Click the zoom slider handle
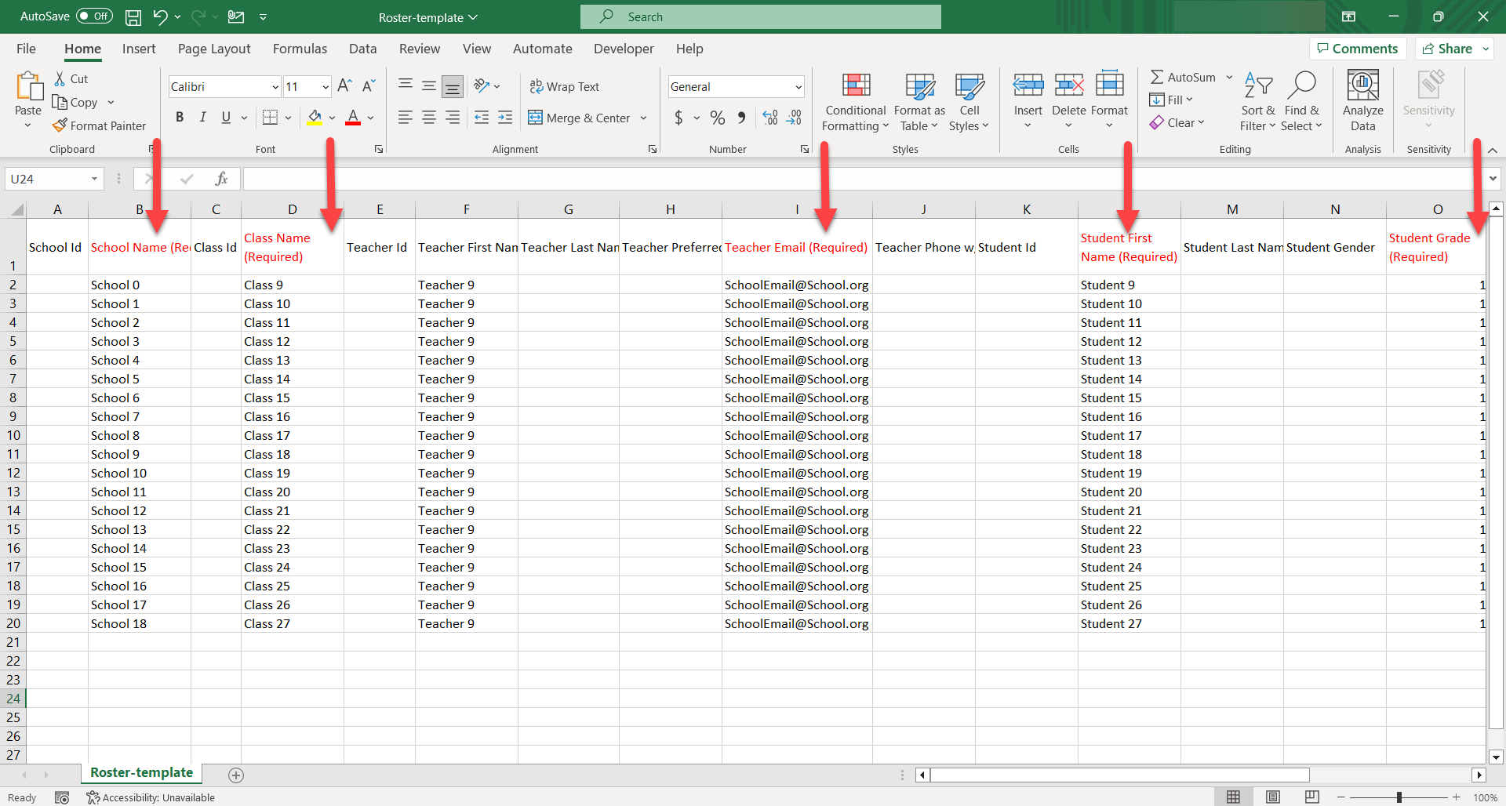 pyautogui.click(x=1399, y=797)
